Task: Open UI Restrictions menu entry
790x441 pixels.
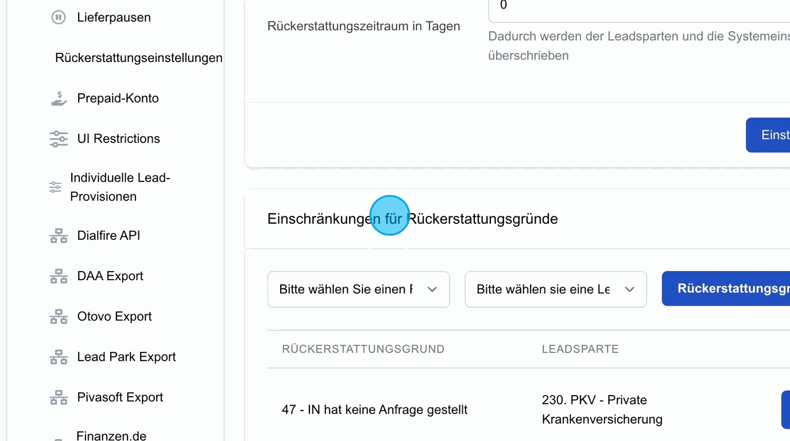Action: 119,138
